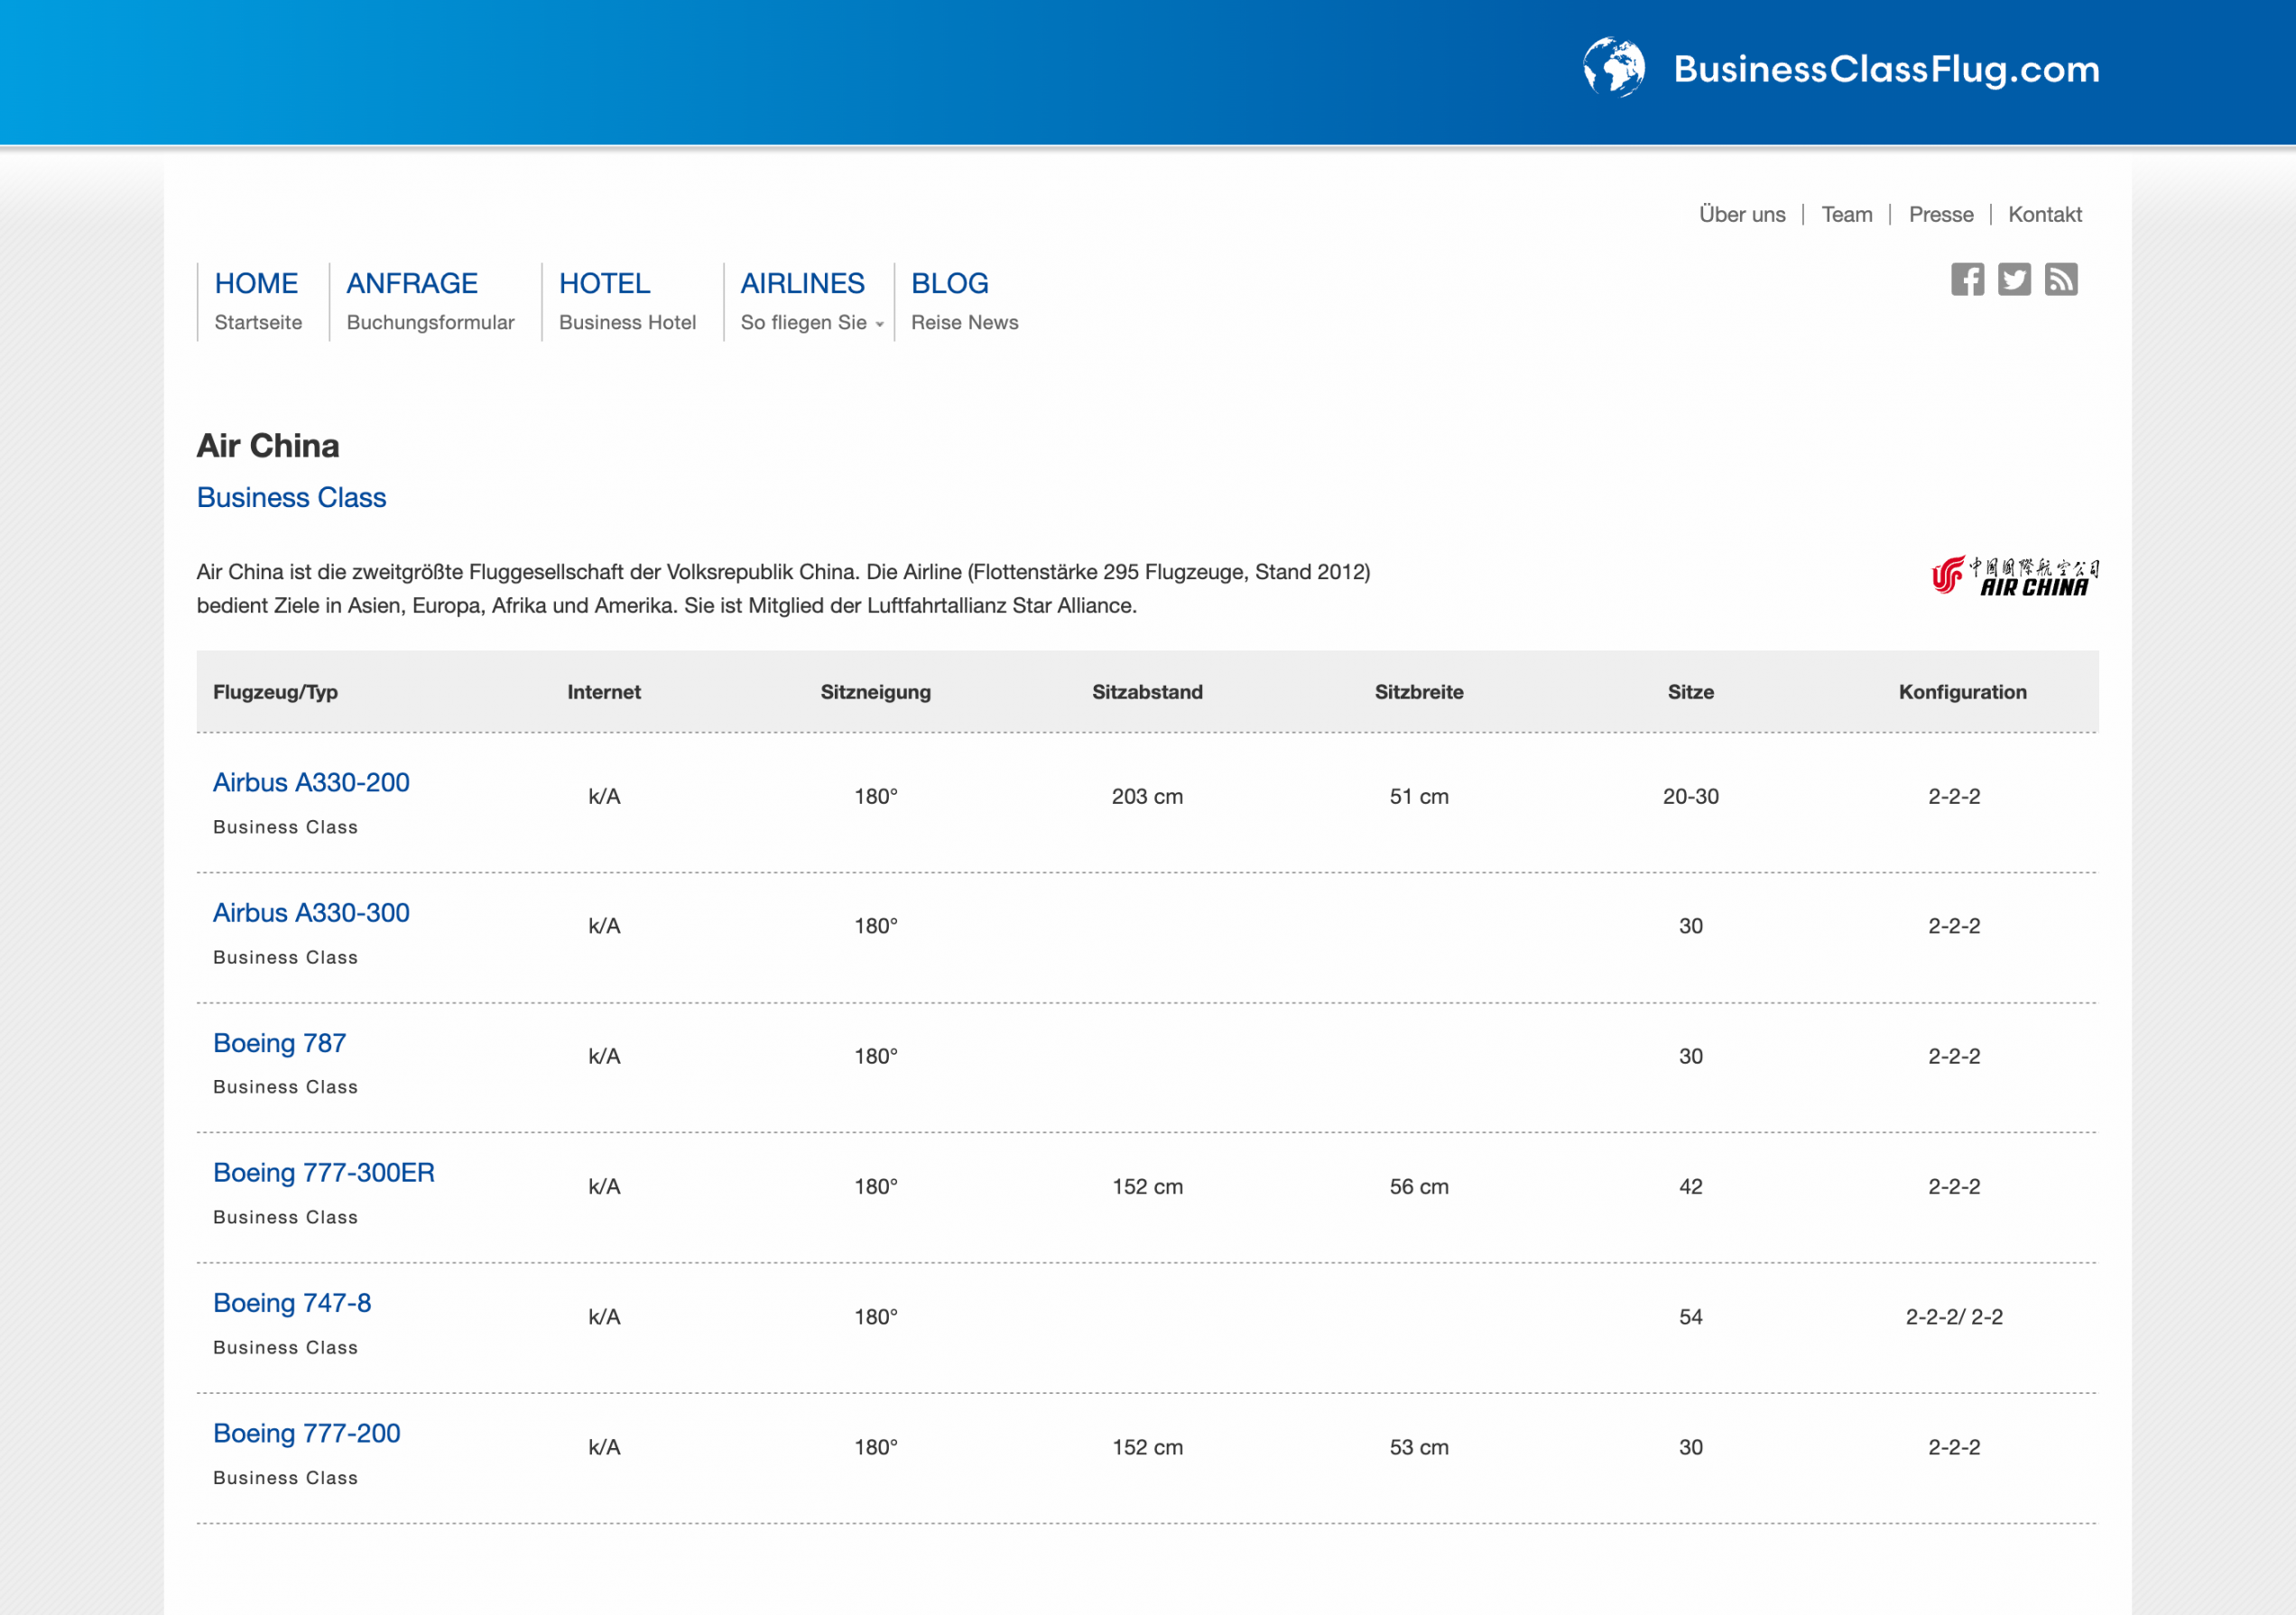
Task: Open the Airbus A330-200 link
Action: 311,782
